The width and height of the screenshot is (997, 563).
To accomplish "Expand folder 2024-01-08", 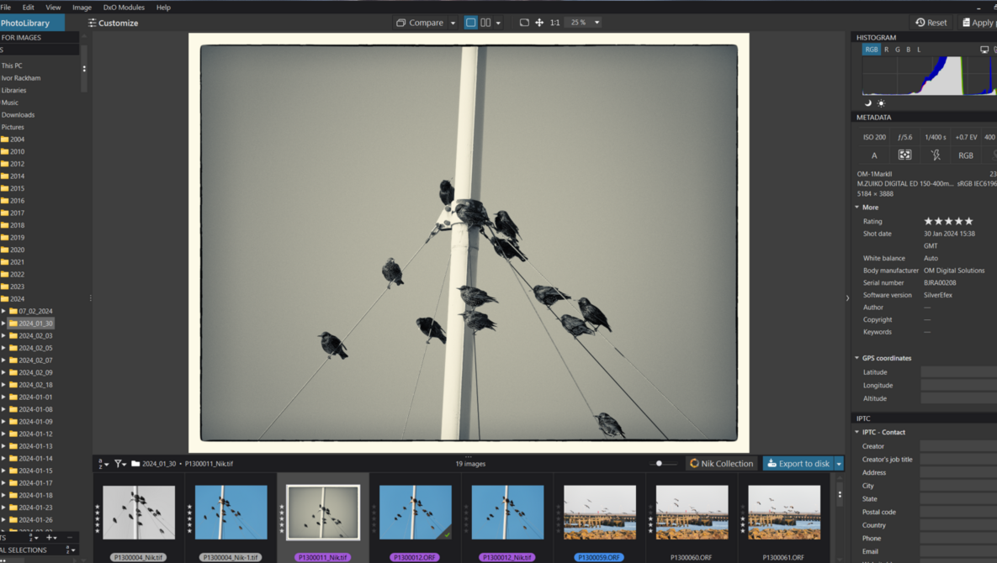I will pos(3,409).
